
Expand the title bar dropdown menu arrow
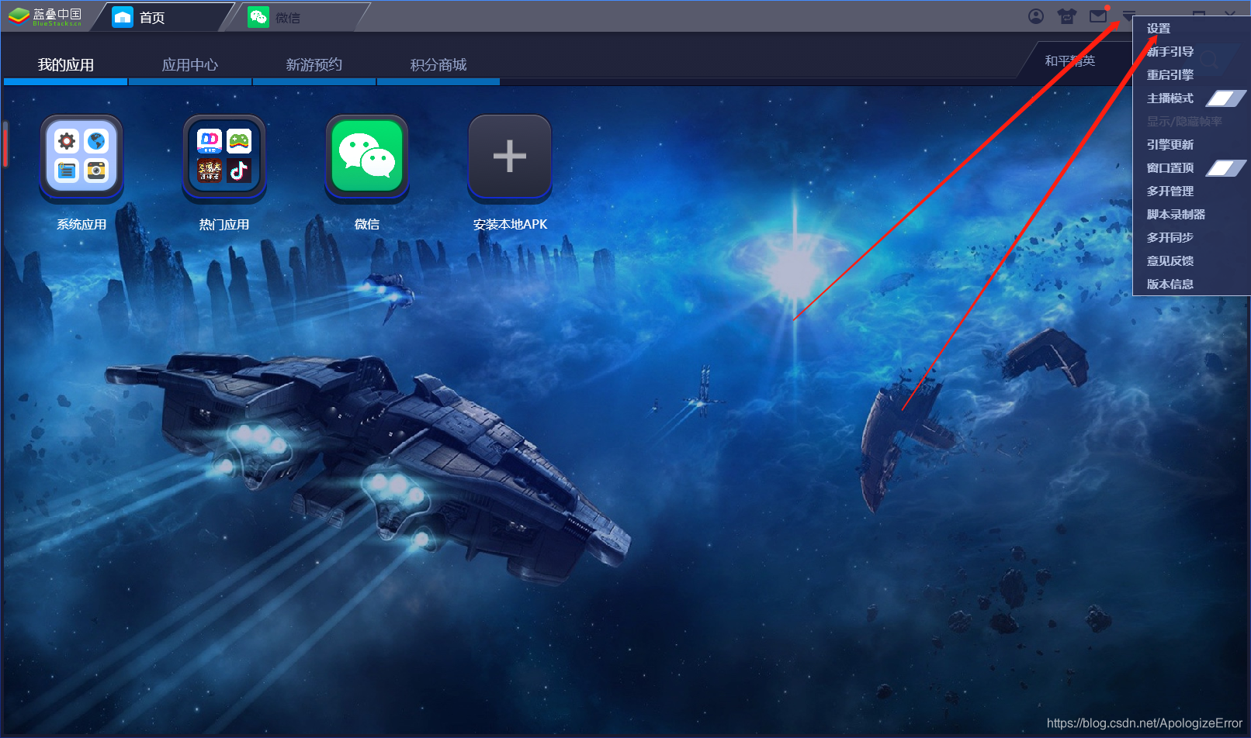pyautogui.click(x=1128, y=16)
